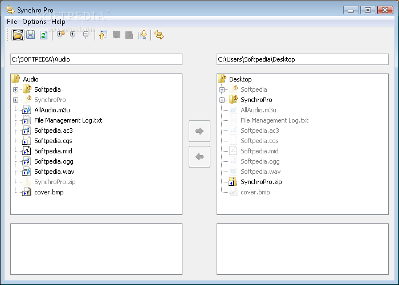Click the green refresh toolbar icon

tap(43, 35)
